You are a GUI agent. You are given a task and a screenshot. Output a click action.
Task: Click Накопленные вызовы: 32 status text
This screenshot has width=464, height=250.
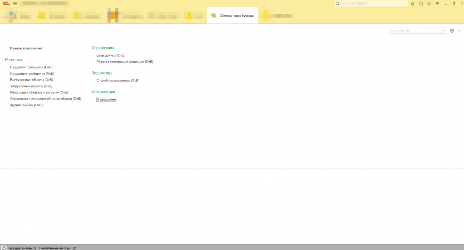point(58,248)
